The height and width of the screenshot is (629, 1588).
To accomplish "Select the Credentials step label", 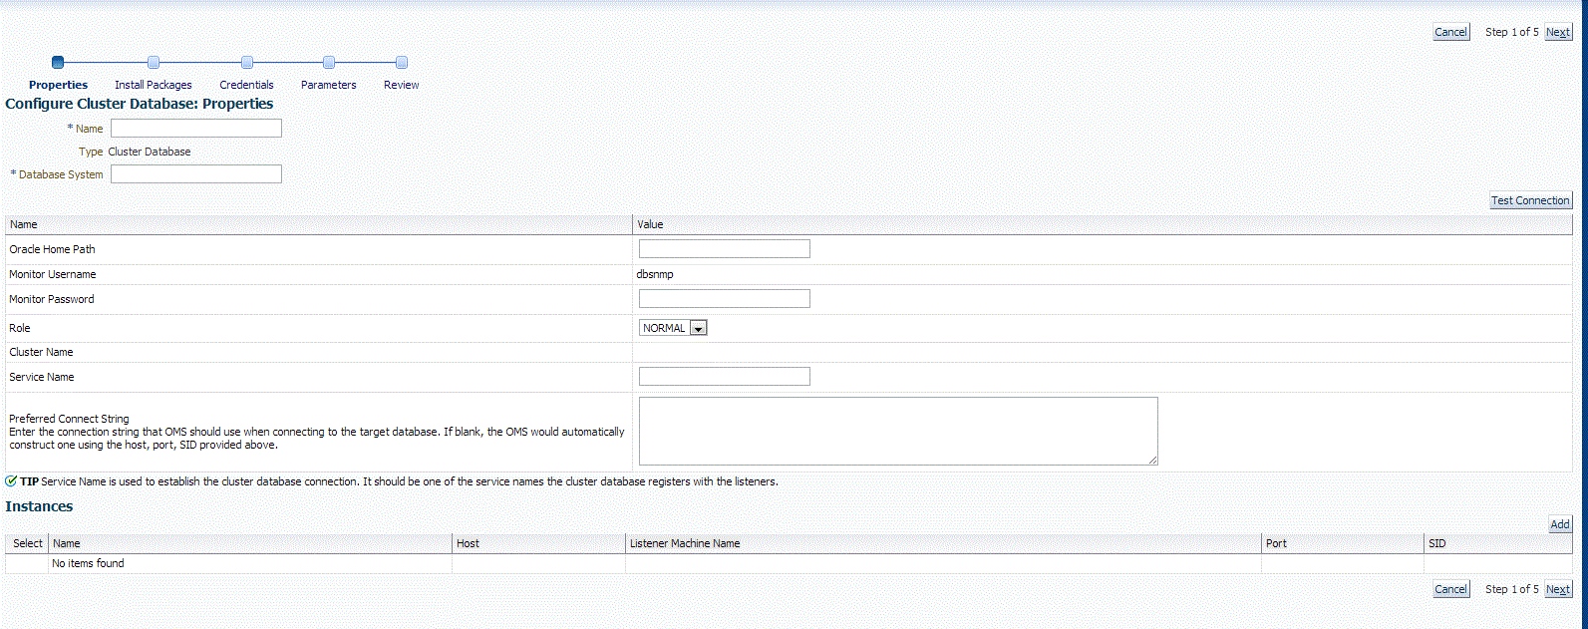I will click(x=246, y=85).
